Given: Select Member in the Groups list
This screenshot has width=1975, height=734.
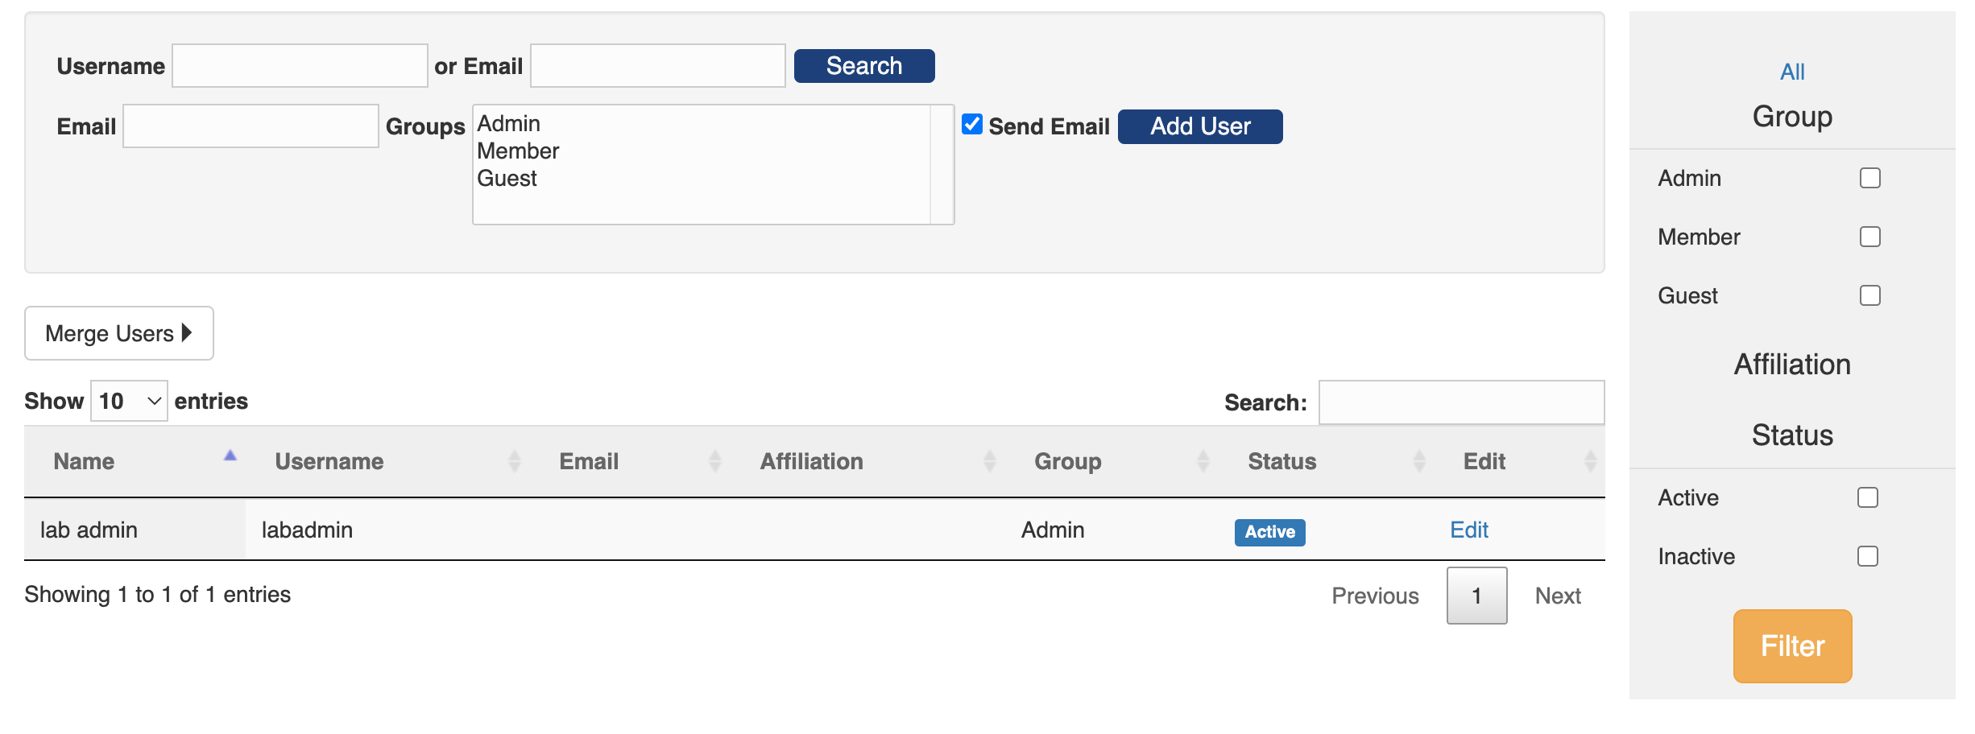Looking at the screenshot, I should [518, 151].
